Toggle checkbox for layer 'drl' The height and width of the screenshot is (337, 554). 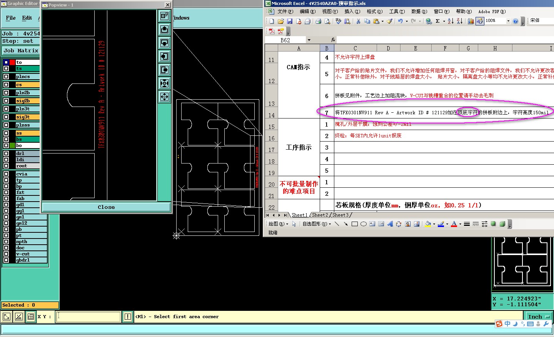coord(6,153)
